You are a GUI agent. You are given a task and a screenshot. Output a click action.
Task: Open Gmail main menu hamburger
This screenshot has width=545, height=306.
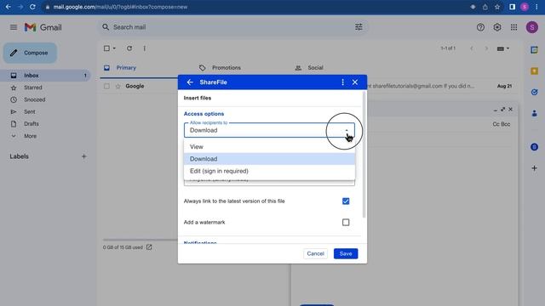point(14,27)
